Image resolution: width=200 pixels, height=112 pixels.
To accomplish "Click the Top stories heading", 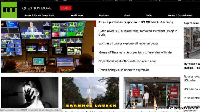I will tap(191, 23).
